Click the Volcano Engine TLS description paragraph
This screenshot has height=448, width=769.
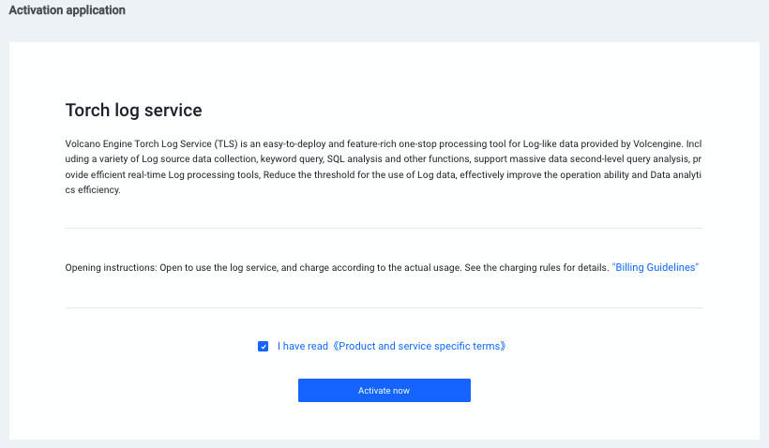tap(384, 167)
